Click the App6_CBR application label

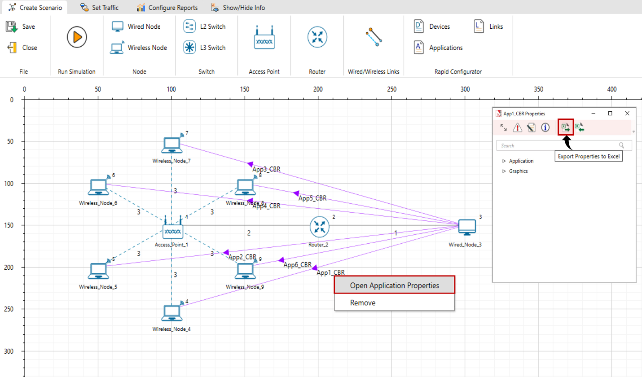(x=298, y=265)
